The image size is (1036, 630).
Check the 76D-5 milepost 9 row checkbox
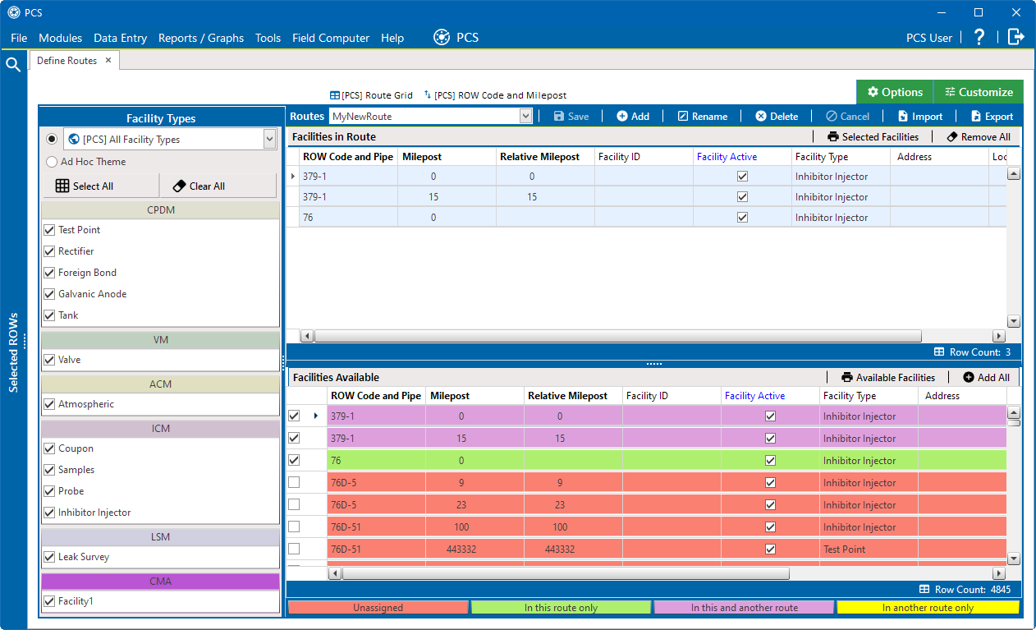click(x=294, y=482)
